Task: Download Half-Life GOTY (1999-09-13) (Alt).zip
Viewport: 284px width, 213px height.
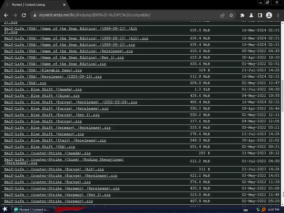Action: (x=76, y=38)
